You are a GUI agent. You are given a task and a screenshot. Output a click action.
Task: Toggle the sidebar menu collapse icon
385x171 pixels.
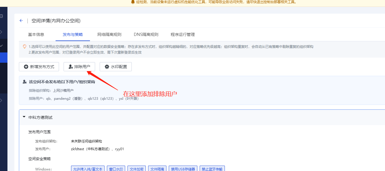click(1, 16)
